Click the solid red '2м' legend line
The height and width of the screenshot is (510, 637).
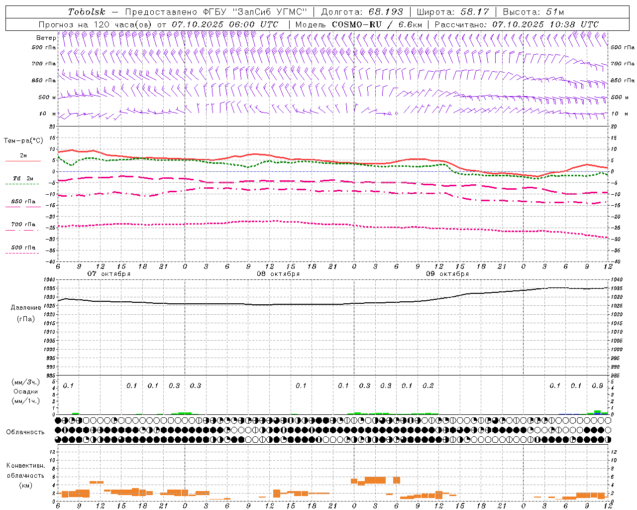(x=23, y=161)
